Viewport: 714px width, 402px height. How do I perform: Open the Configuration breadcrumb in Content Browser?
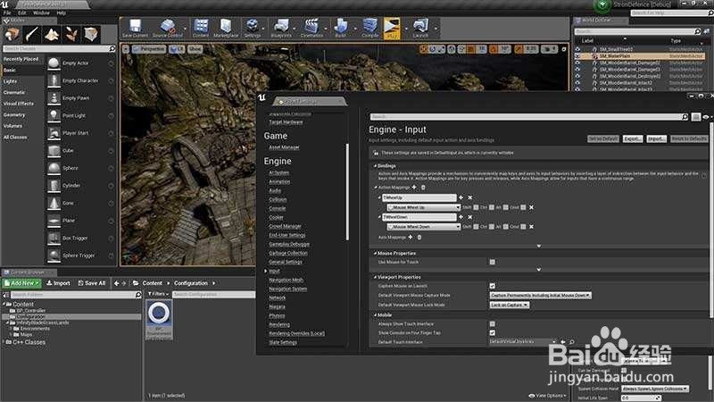191,283
